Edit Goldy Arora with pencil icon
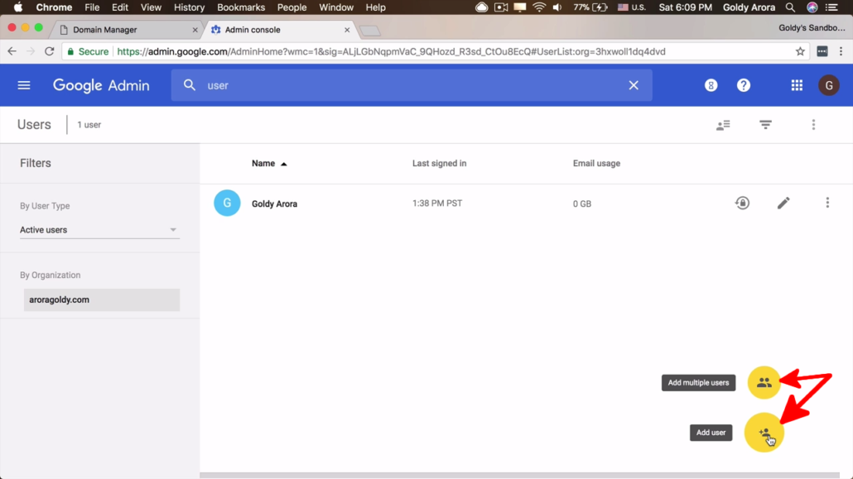Image resolution: width=853 pixels, height=479 pixels. point(783,203)
